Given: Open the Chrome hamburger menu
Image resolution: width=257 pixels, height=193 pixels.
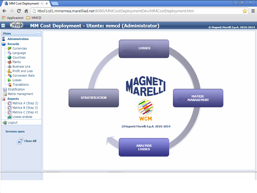Looking at the screenshot, I should pos(253,11).
